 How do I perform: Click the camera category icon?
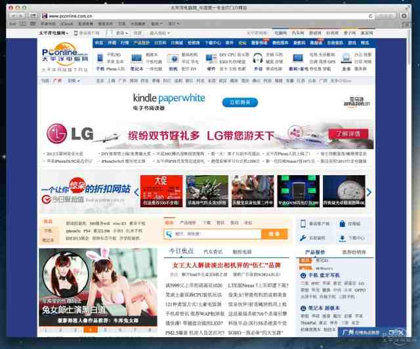(x=173, y=58)
